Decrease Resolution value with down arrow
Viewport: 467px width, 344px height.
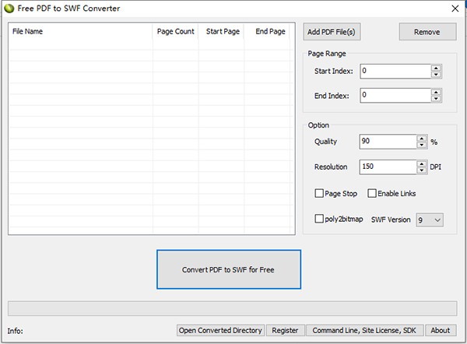[x=422, y=170]
